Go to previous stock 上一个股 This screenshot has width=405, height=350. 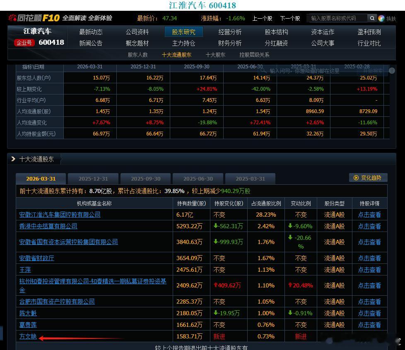coord(263,18)
